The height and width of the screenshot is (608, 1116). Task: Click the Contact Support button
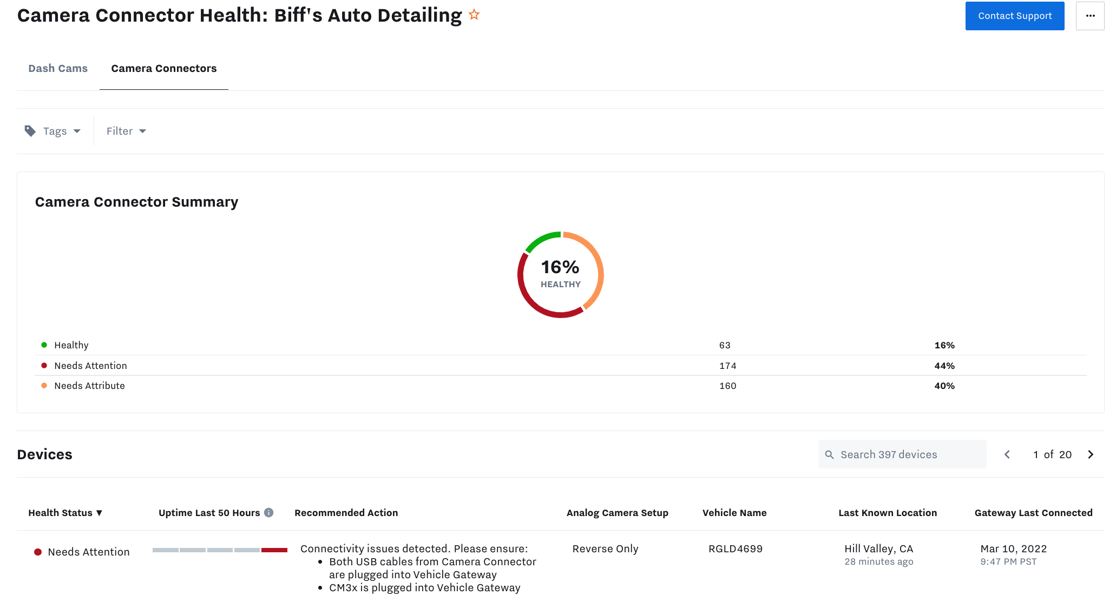[1014, 16]
